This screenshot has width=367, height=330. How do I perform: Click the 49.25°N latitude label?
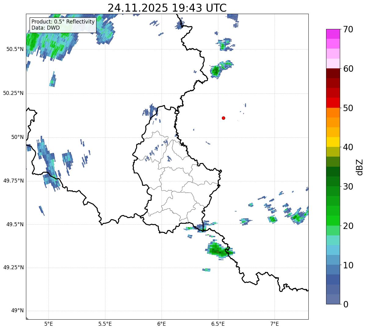click(13, 268)
